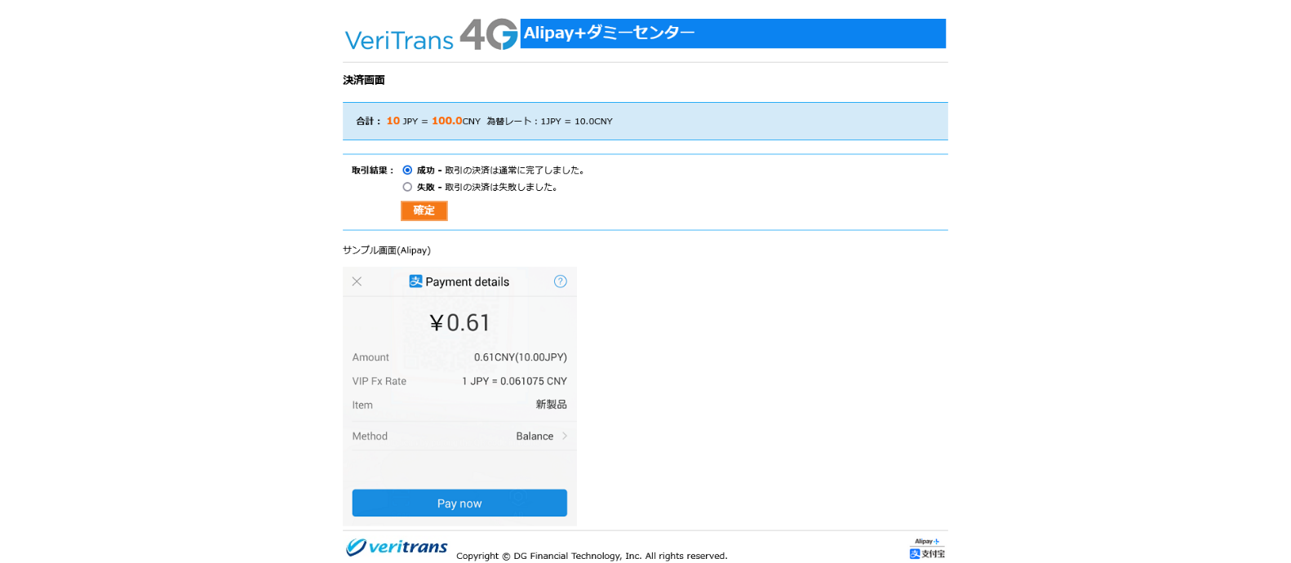Viewport: 1291px width, 563px height.
Task: Click the 取引結果 label
Action: tap(373, 171)
